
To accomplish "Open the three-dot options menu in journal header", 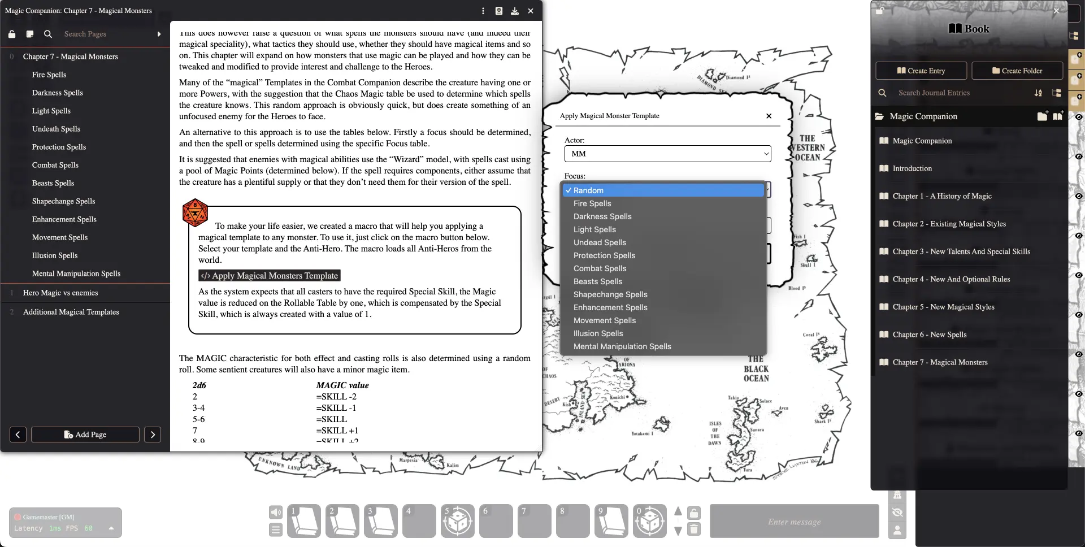I will tap(483, 11).
